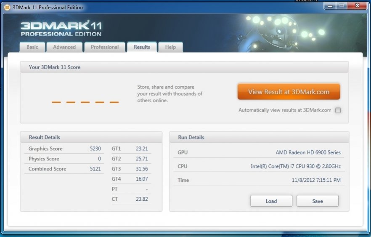Viewport: 371px width, 237px height.
Task: Click the 3DMark 11 Professional Edition logo
Action: point(61,28)
